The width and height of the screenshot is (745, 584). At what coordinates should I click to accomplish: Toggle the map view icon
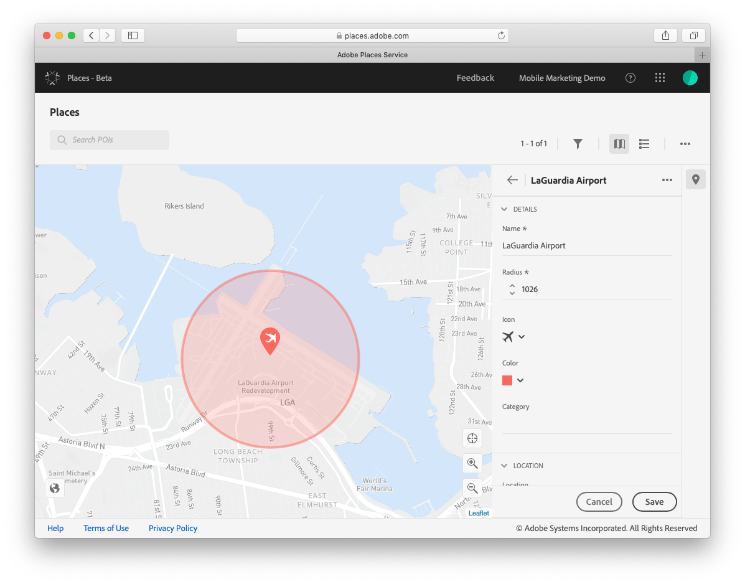tap(619, 144)
